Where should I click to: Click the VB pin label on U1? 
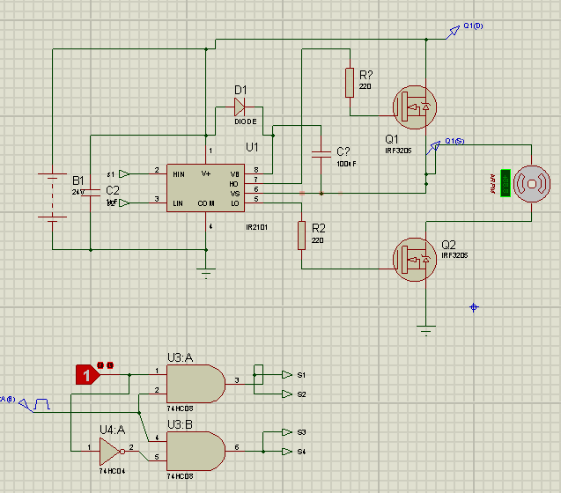coord(234,174)
